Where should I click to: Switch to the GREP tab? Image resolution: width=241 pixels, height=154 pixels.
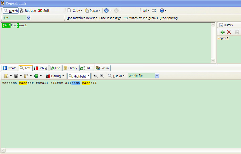[x=87, y=68]
